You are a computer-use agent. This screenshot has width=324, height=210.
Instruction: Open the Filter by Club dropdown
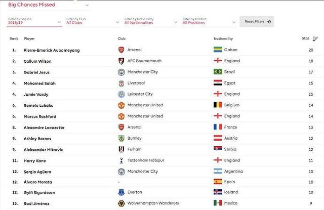tap(93, 21)
